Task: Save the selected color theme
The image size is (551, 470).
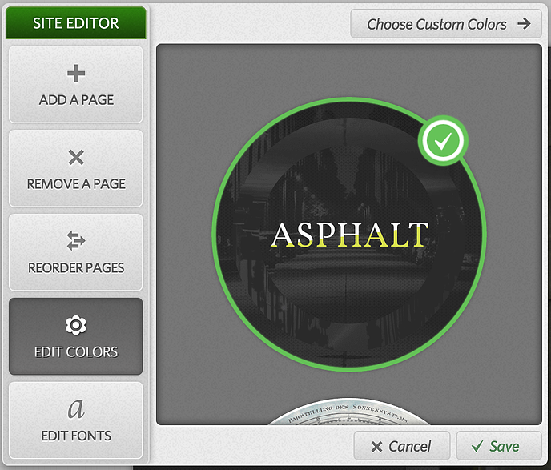Action: click(499, 446)
